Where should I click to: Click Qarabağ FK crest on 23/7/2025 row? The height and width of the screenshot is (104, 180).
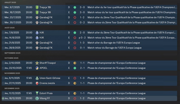tap(37, 17)
